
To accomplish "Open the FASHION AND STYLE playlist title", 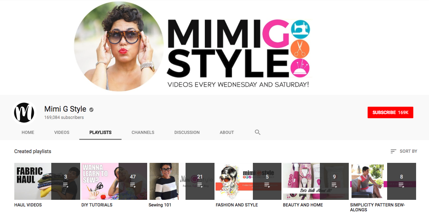I will coord(237,205).
